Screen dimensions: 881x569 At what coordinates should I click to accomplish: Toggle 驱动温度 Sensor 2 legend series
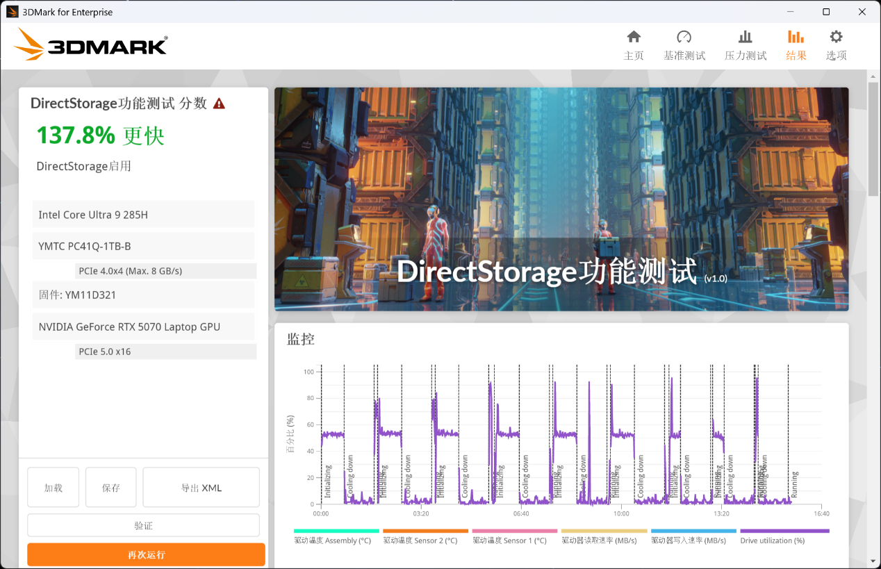[425, 536]
